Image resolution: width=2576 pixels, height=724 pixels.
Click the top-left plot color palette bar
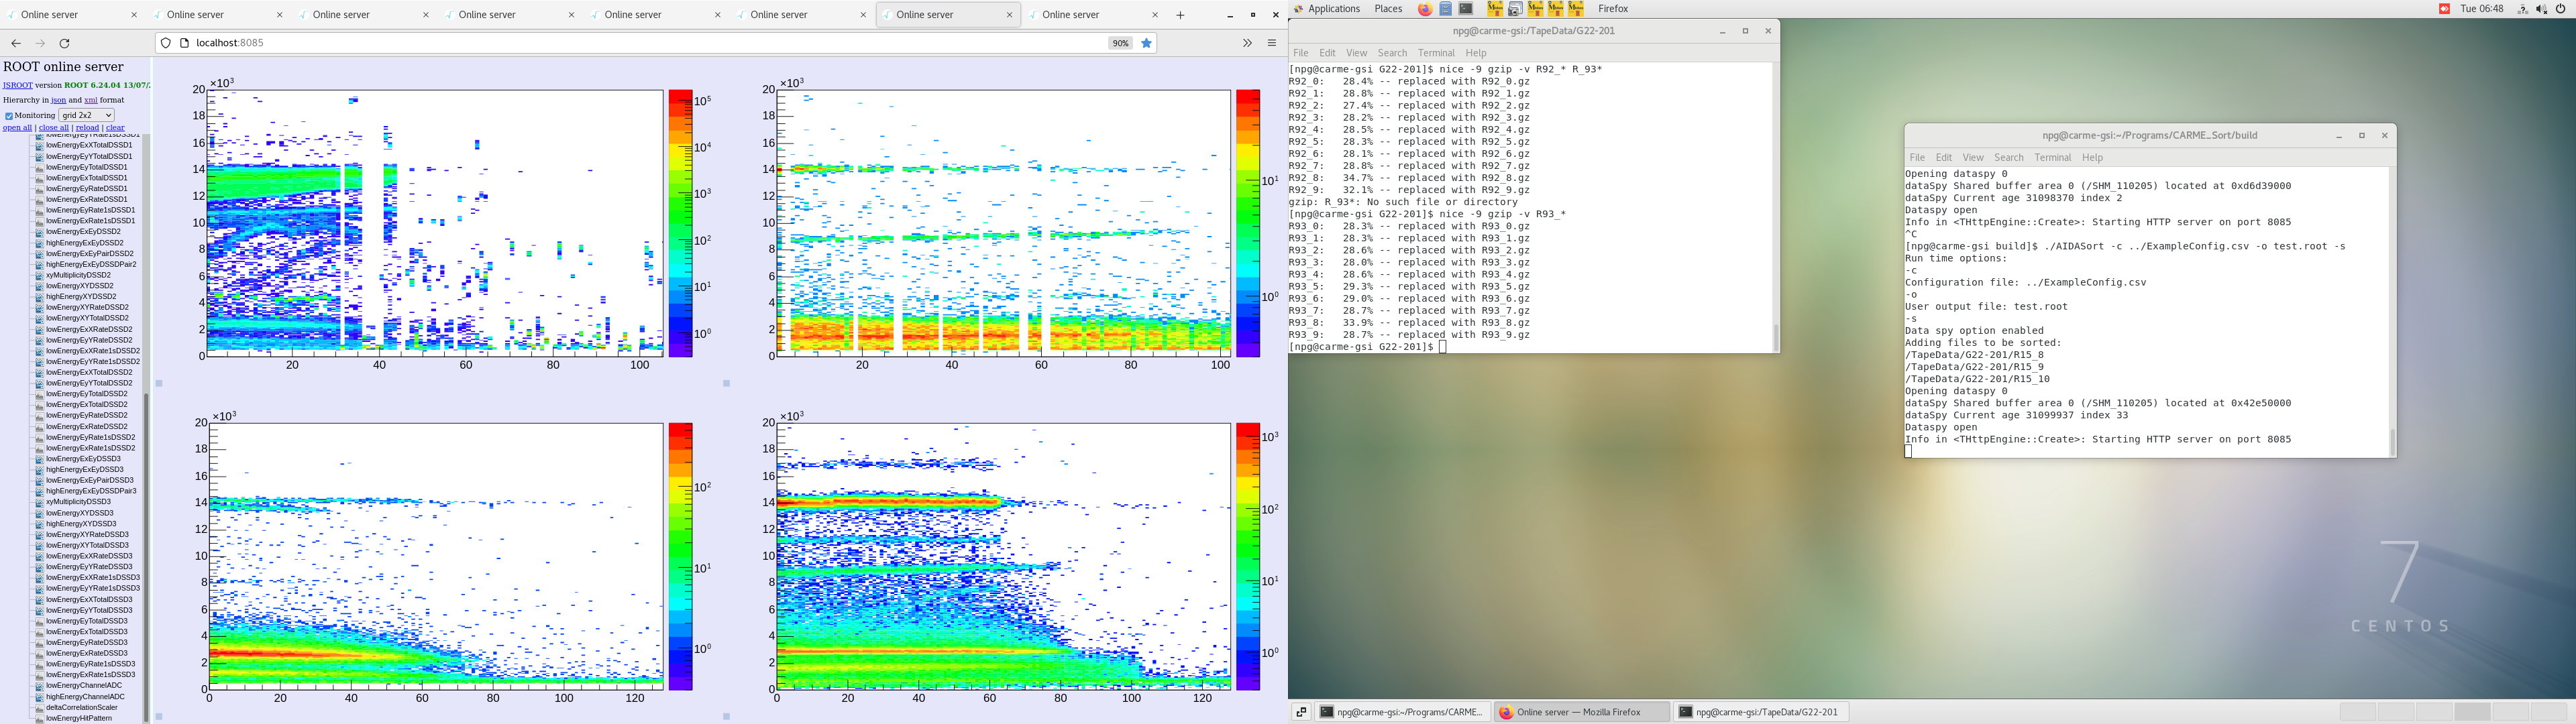tap(680, 223)
